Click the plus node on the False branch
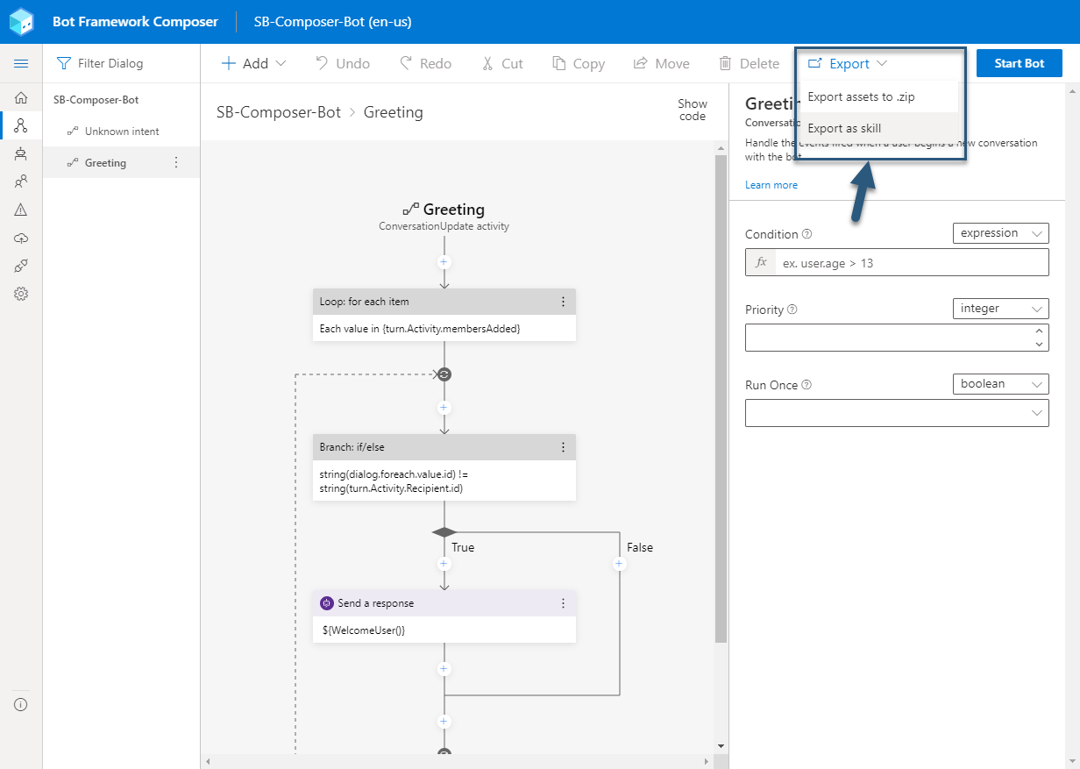Image resolution: width=1080 pixels, height=769 pixels. point(620,564)
